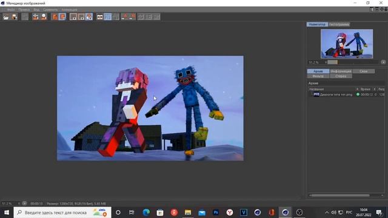Click the archive panel horizontal scrollbar
The width and height of the screenshot is (388, 218).
tap(340, 195)
